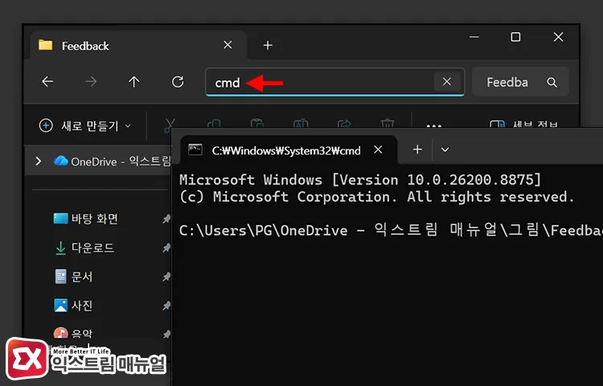Screen dimensions: 603x386
Task: Open the 새로 만들기 menu
Action: 85,125
